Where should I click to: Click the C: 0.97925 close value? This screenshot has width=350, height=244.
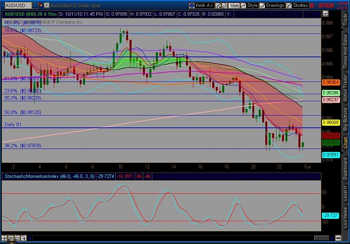(x=189, y=14)
